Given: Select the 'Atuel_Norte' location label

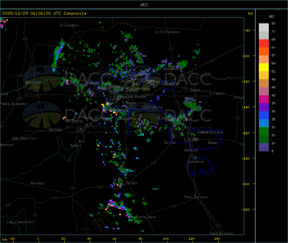Looking at the screenshot, I should 152,107.
